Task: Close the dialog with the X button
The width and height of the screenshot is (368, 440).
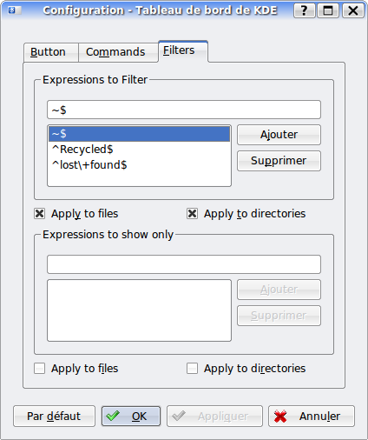Action: 352,10
